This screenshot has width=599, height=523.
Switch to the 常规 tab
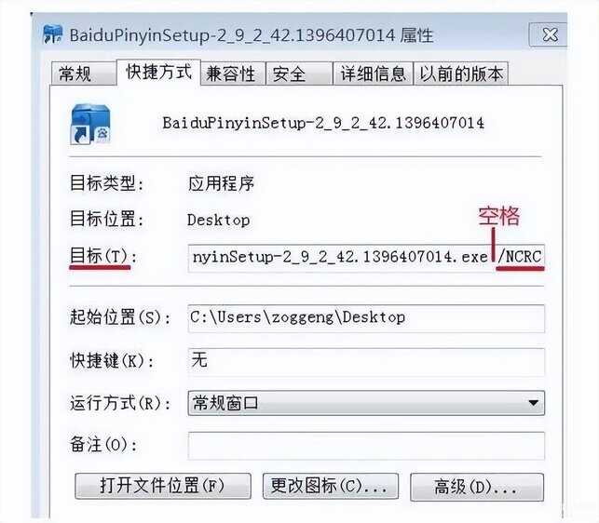84,74
